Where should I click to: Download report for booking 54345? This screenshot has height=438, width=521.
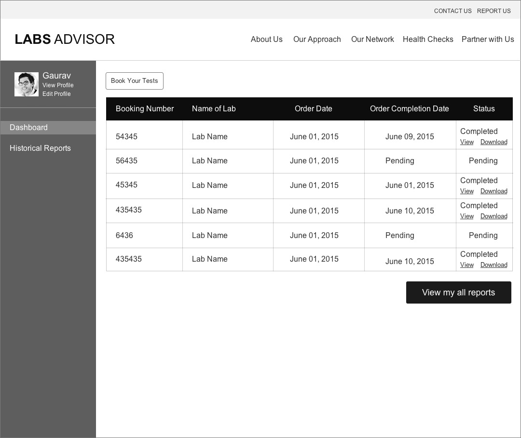494,142
